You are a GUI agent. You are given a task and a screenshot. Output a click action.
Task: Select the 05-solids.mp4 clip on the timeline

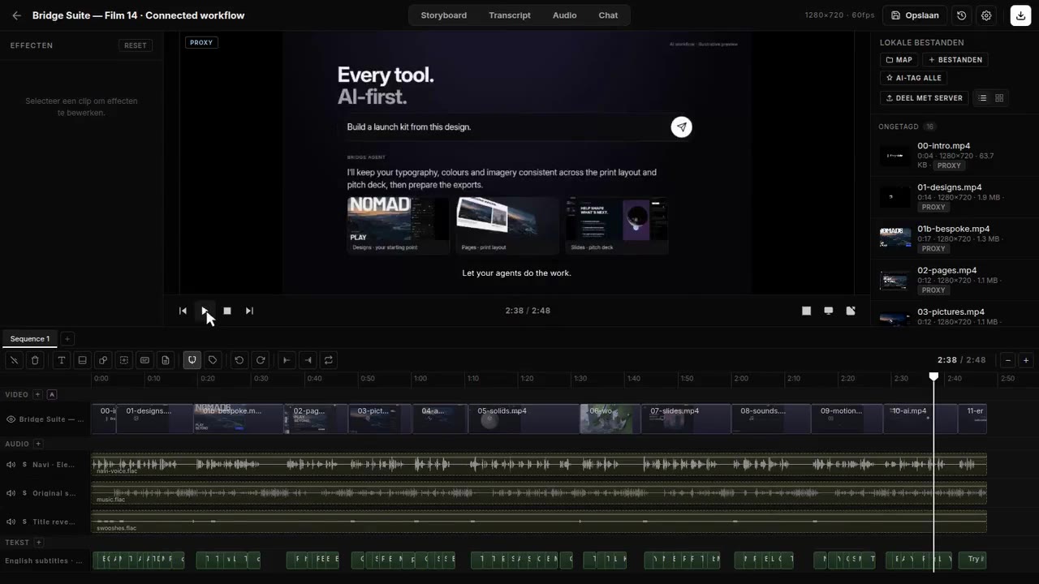[x=524, y=419]
